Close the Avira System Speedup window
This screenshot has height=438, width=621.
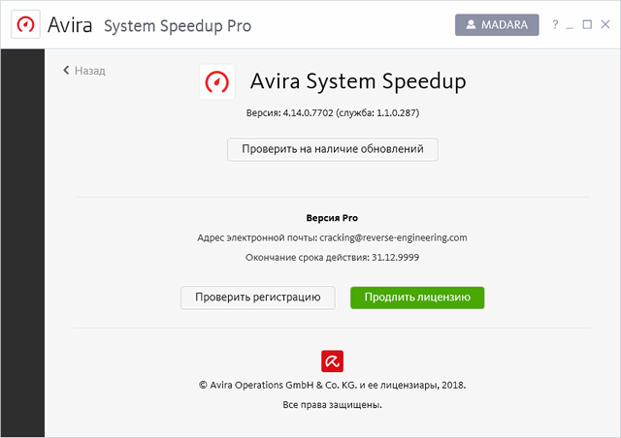point(605,24)
